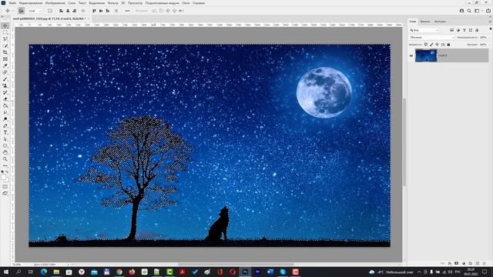Click the Share button at top right
The width and height of the screenshot is (493, 277).
[x=488, y=11]
